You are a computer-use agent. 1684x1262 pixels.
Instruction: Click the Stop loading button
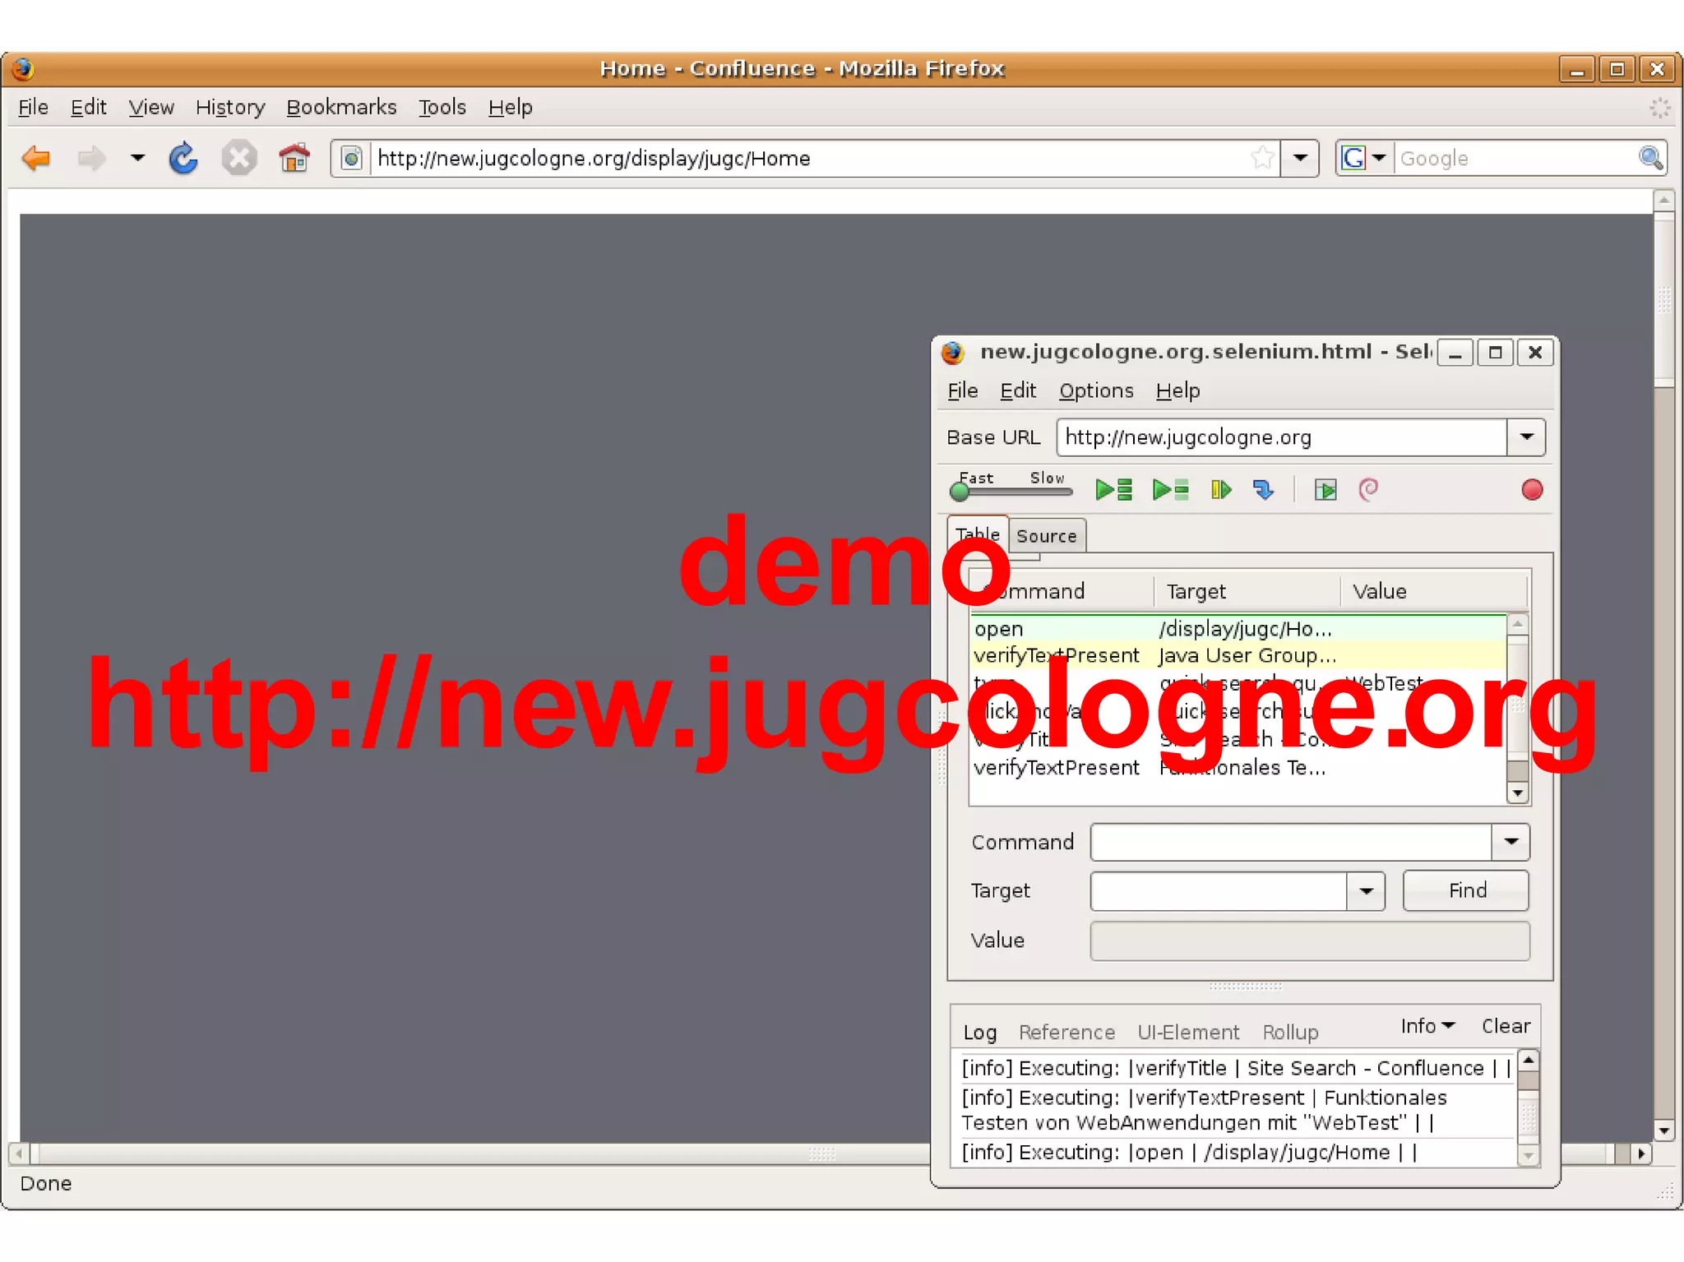click(239, 158)
